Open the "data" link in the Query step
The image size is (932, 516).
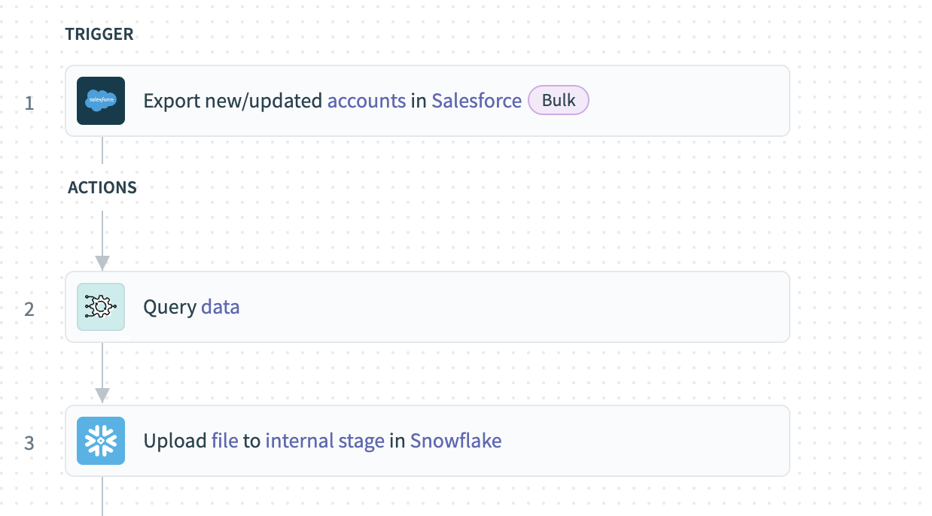click(221, 307)
